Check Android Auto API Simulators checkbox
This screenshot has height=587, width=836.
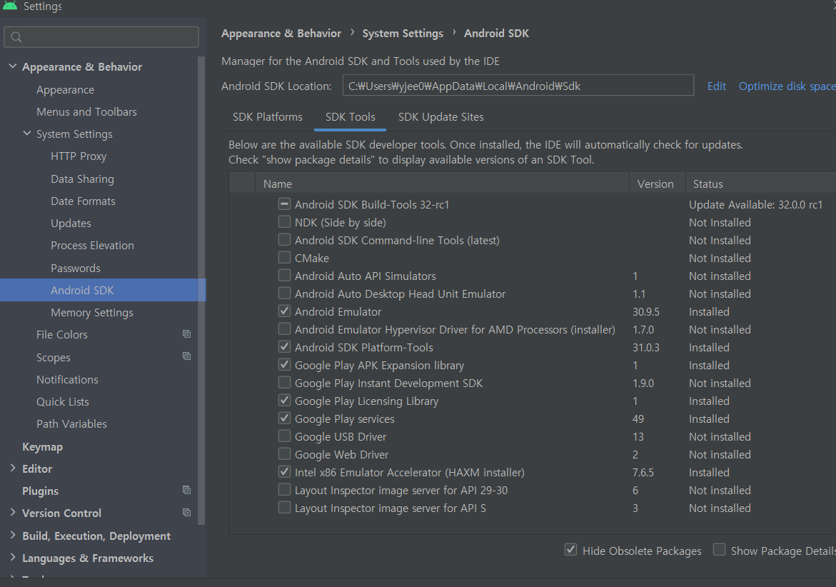pyautogui.click(x=284, y=275)
